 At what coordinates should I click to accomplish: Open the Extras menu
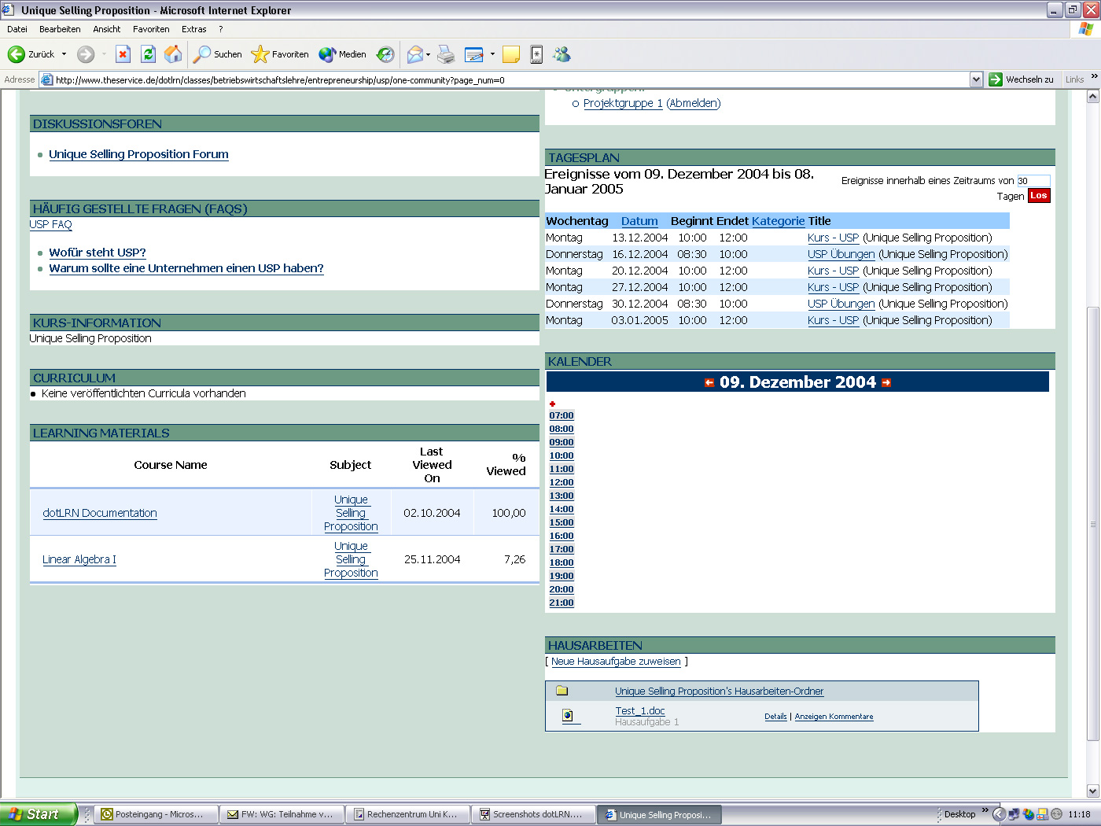pos(193,28)
